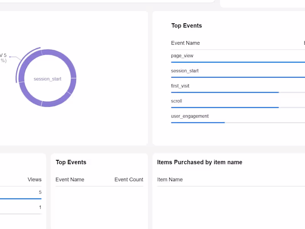Open the Items Purchased by item name report
This screenshot has width=305, height=229.
pyautogui.click(x=200, y=162)
